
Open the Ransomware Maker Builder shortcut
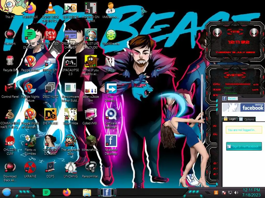pyautogui.click(x=70, y=92)
